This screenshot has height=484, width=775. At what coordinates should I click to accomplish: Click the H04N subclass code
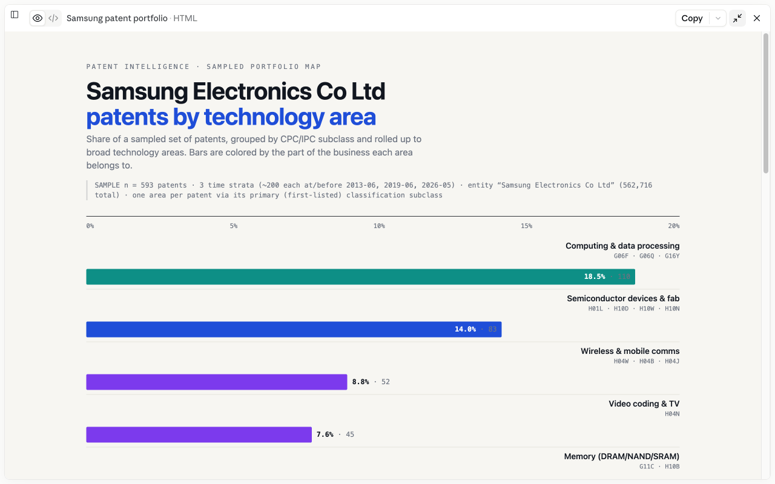[x=672, y=414]
